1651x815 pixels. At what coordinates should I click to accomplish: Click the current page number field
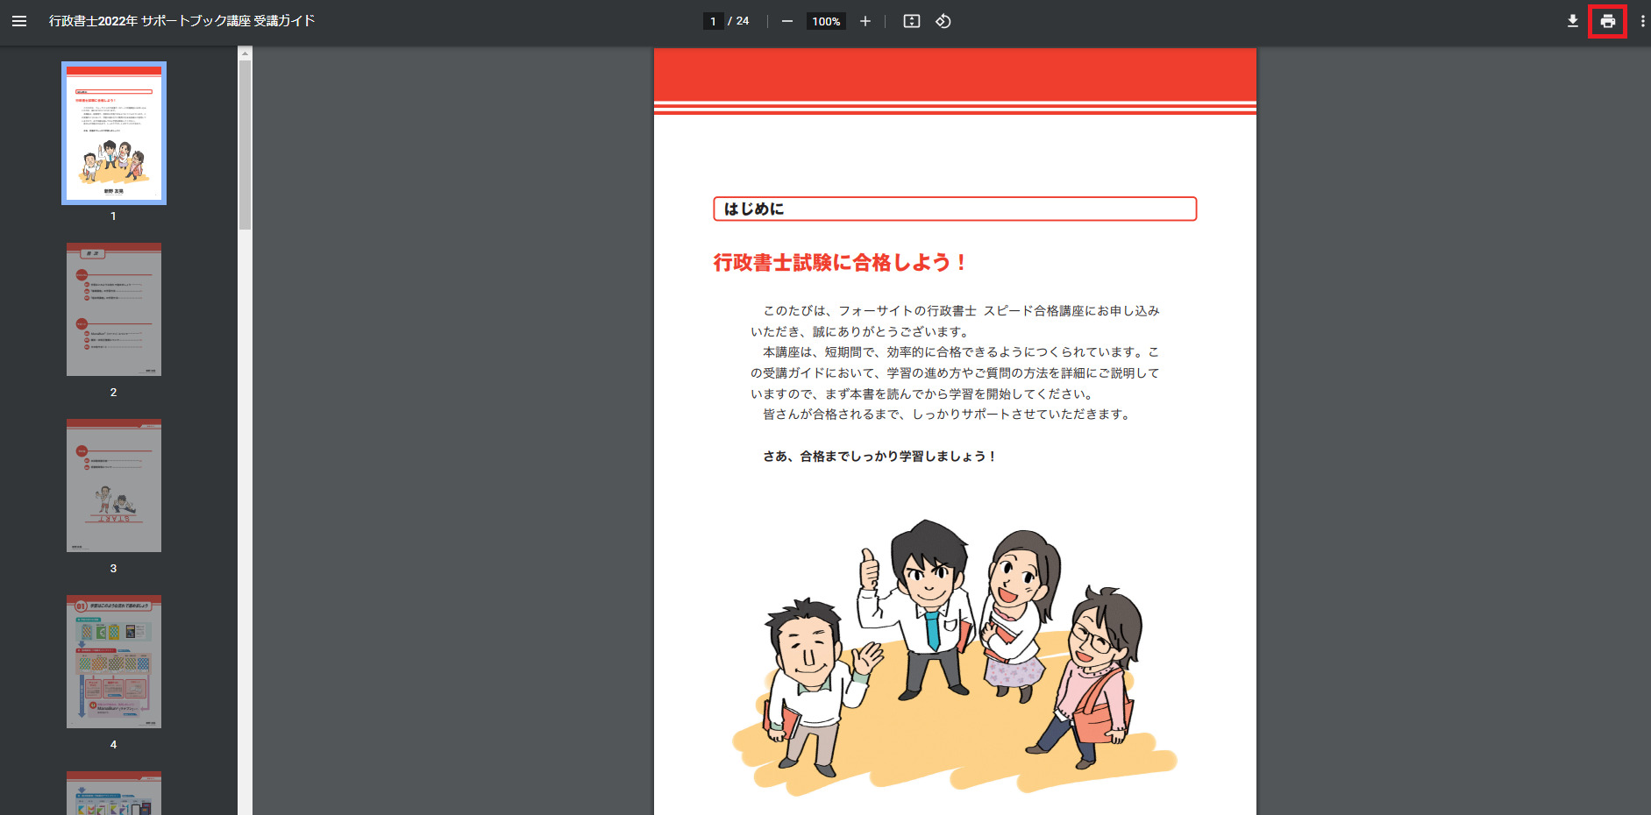tap(714, 21)
